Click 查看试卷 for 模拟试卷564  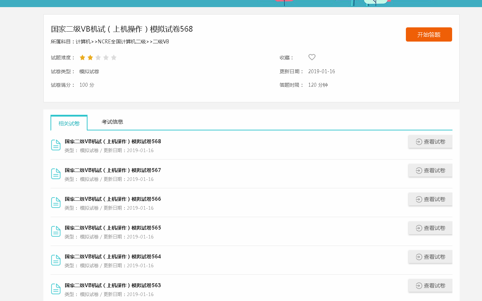point(430,257)
